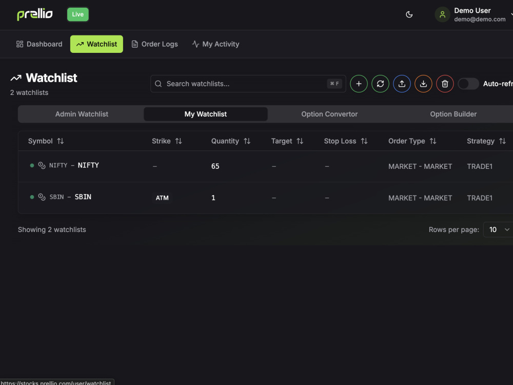Click the orange download icon button
This screenshot has height=385, width=513.
[x=423, y=84]
